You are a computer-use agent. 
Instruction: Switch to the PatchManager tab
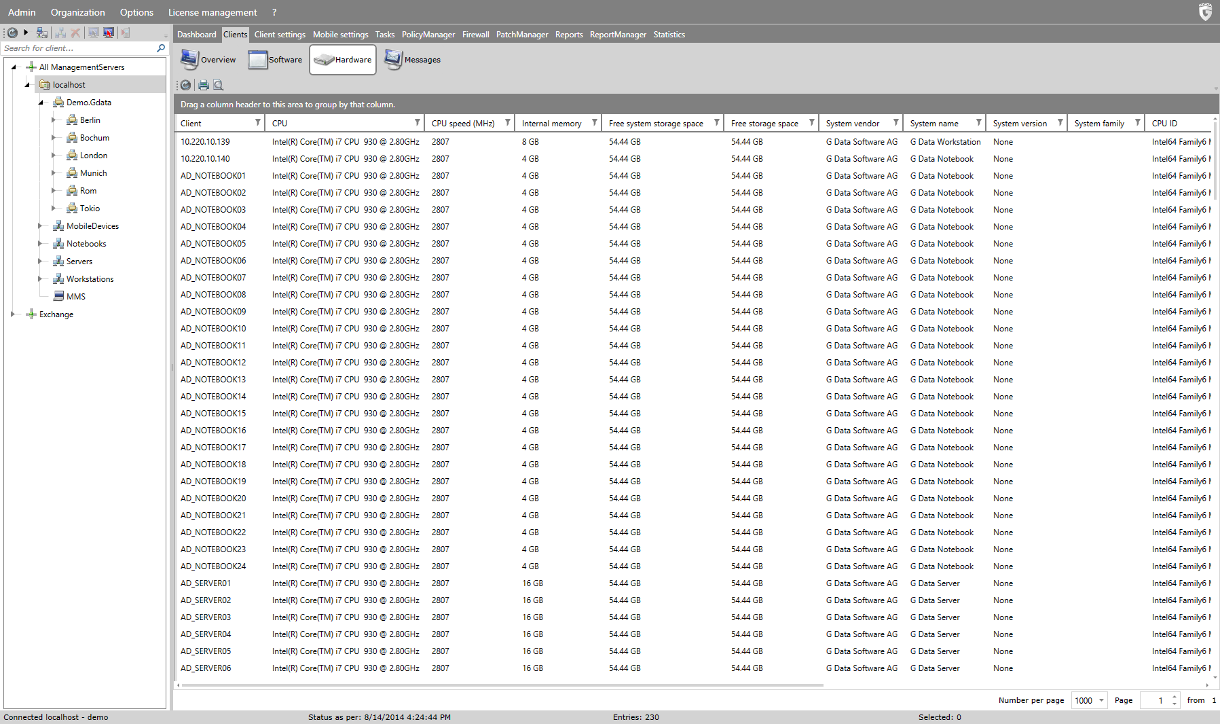coord(522,35)
